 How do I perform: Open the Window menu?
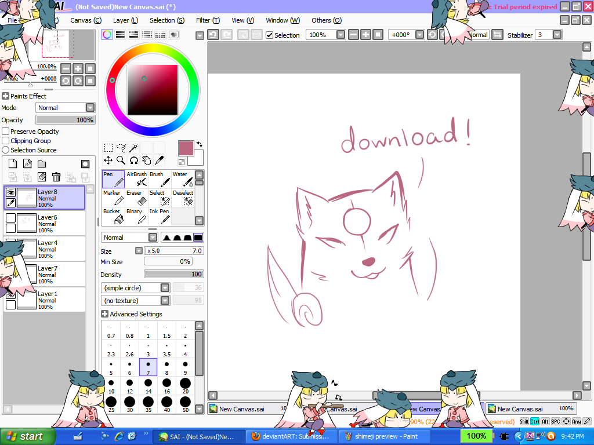click(283, 20)
